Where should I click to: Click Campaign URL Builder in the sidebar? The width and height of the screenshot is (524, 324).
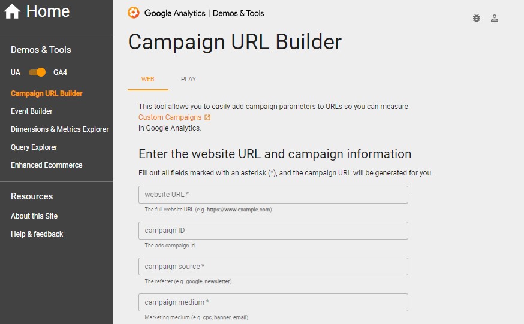pyautogui.click(x=46, y=93)
